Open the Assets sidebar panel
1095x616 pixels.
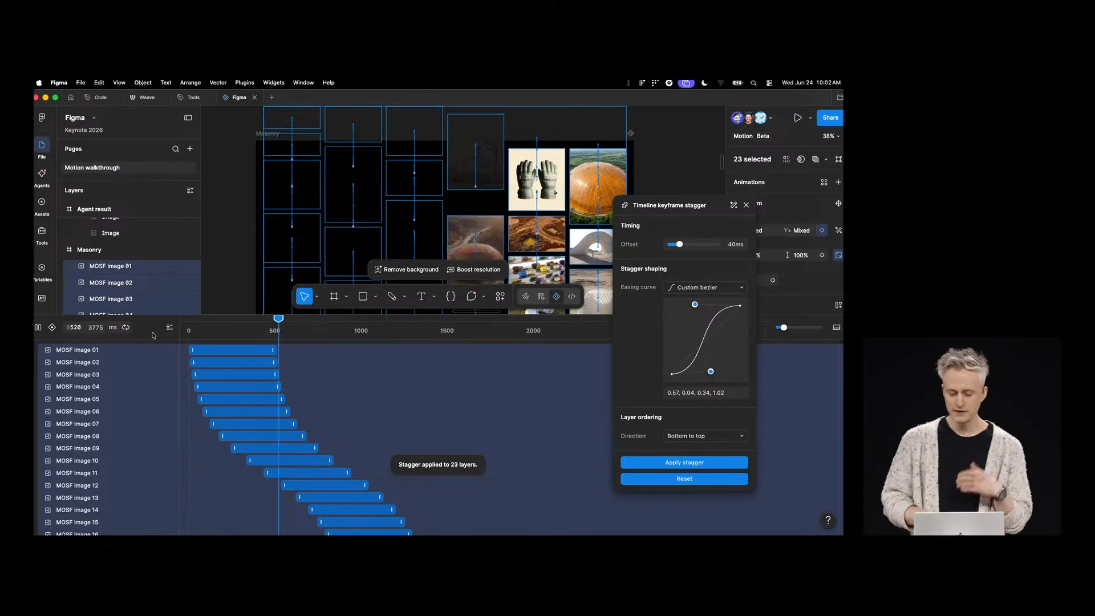pos(42,206)
